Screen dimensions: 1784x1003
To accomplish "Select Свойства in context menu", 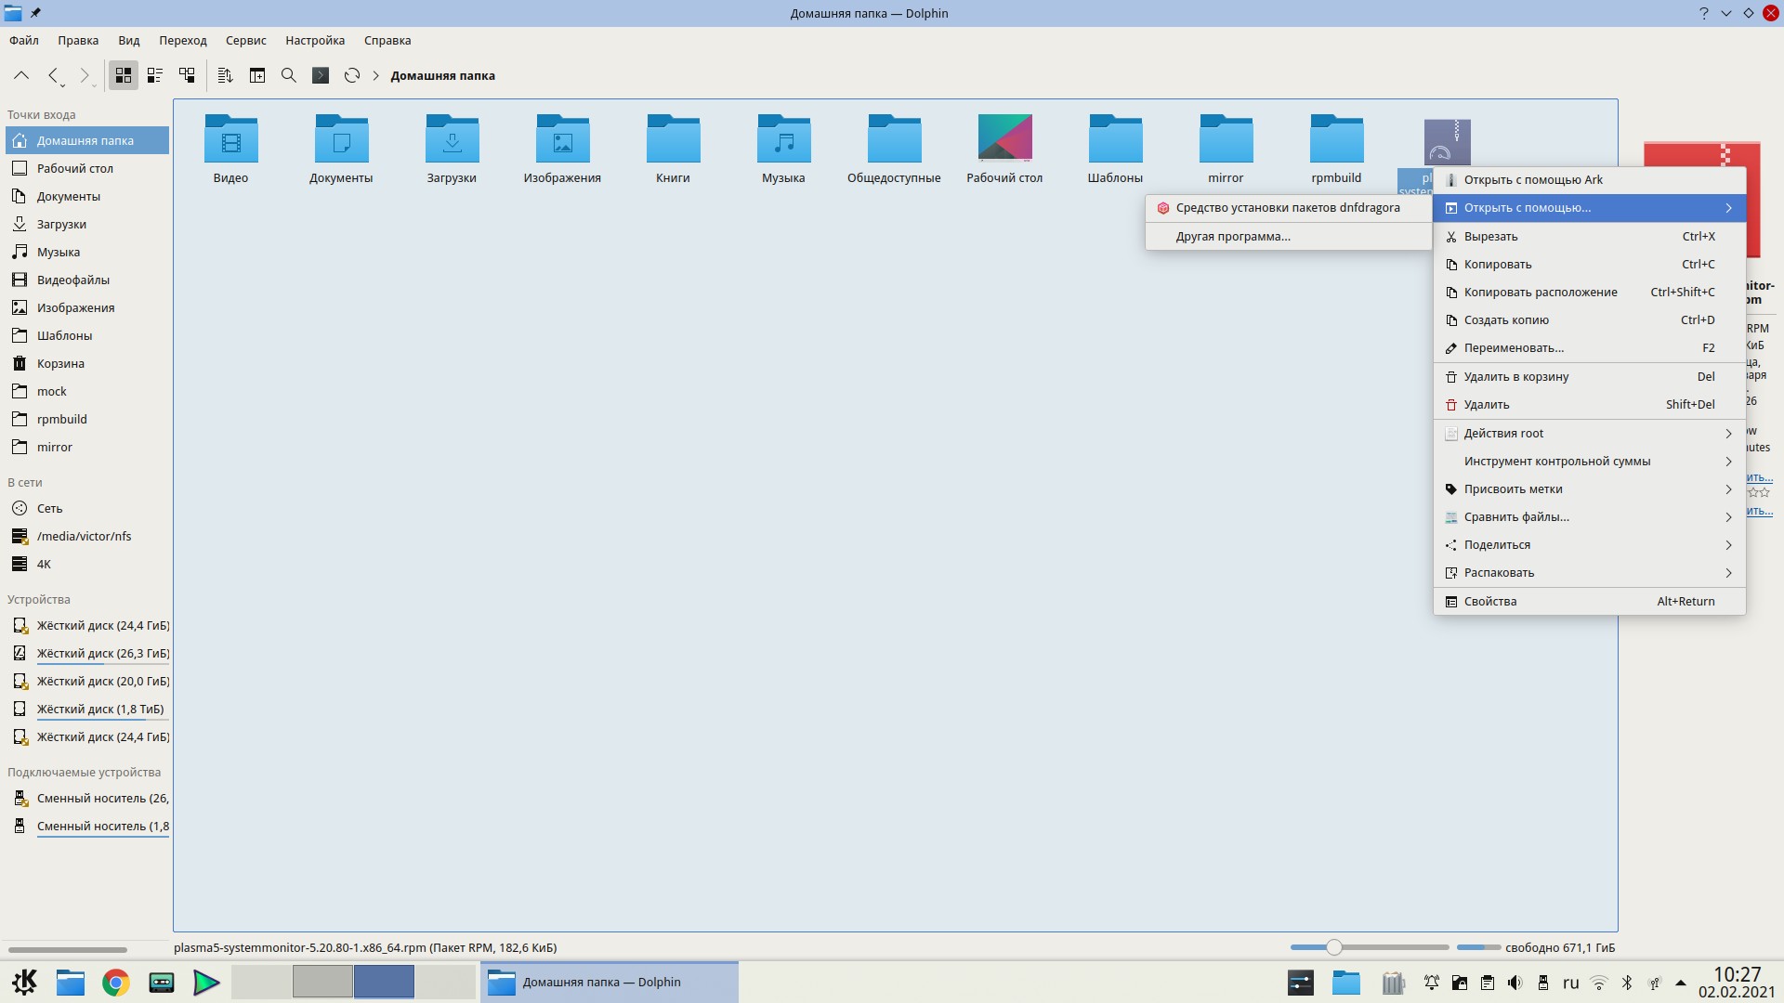I will coord(1490,601).
